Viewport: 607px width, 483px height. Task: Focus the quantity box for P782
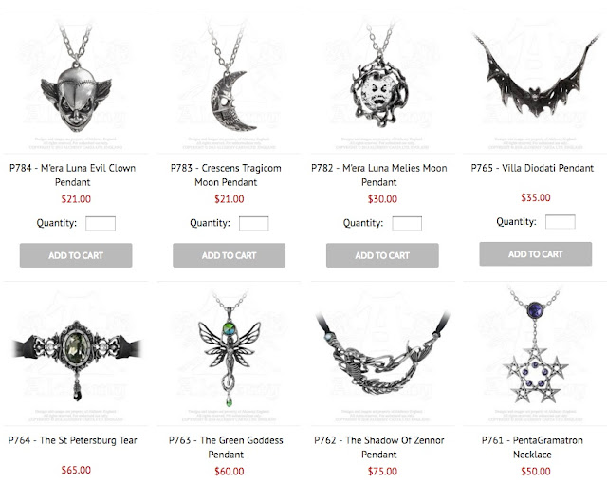[x=407, y=224]
